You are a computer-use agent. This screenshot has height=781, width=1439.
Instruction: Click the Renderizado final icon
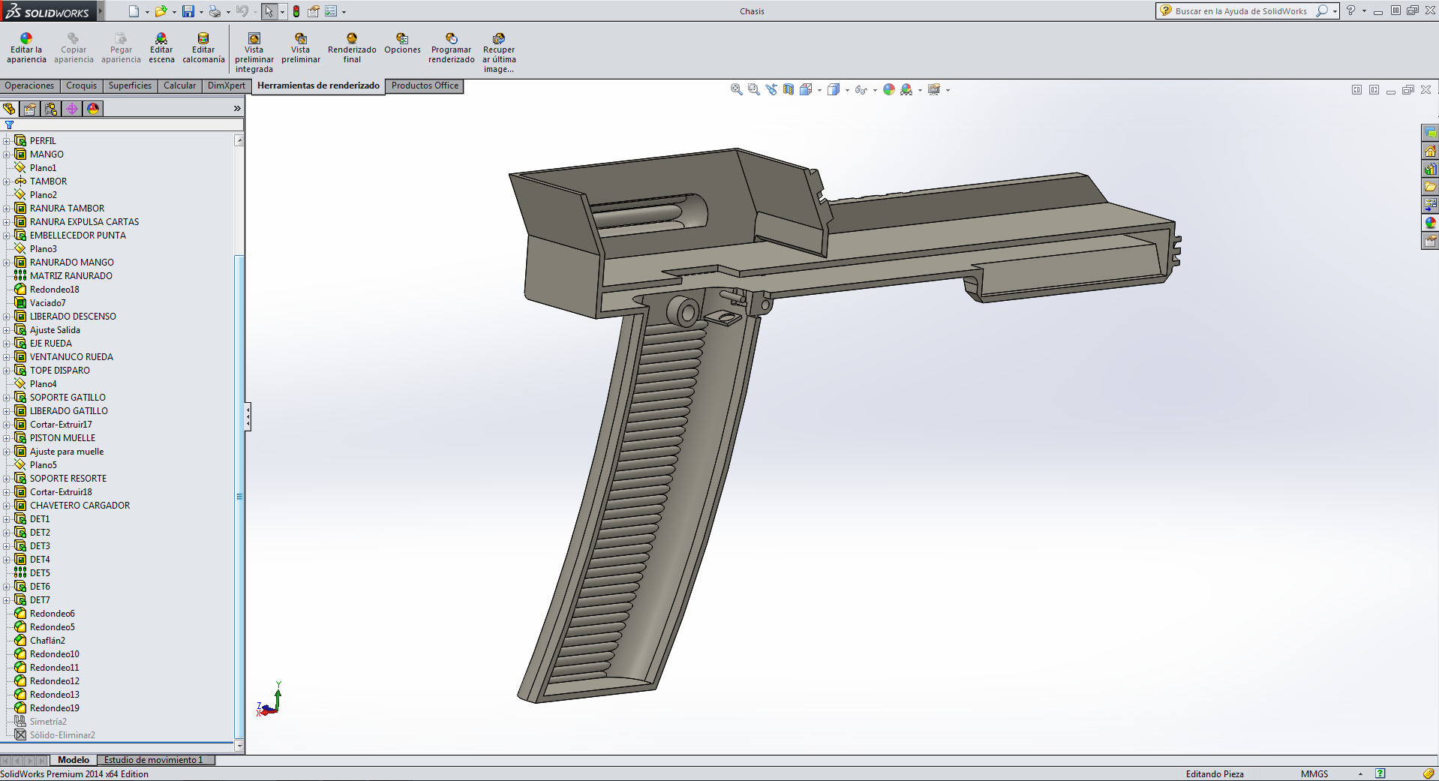point(352,39)
